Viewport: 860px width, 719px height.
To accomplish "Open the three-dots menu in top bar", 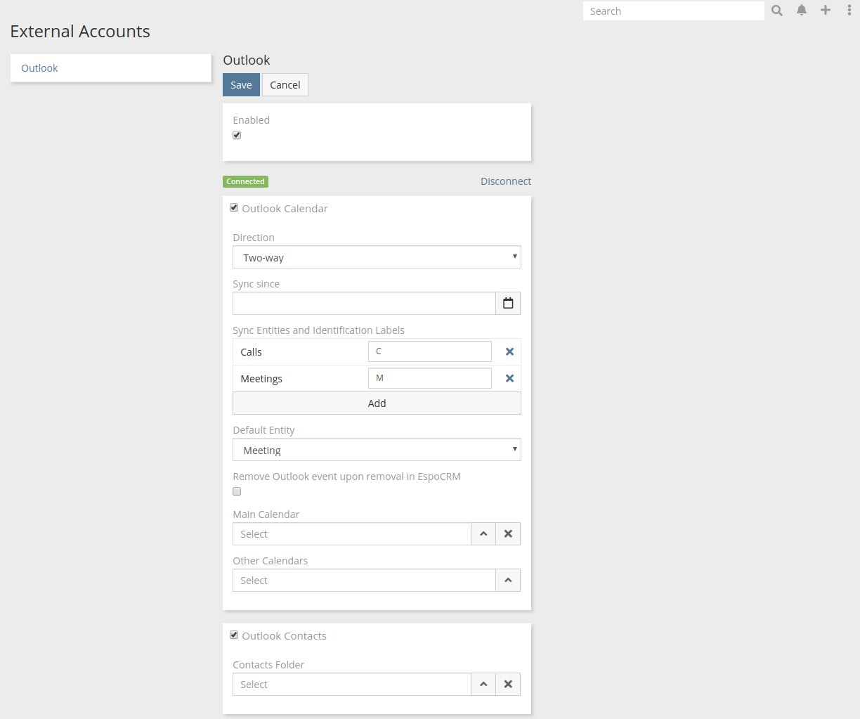I will pos(849,11).
